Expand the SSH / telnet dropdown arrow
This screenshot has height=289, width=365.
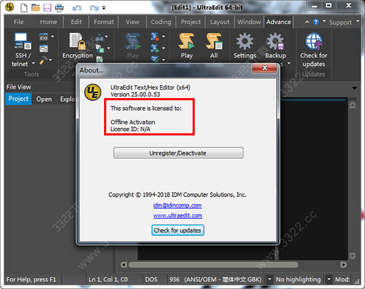(x=33, y=63)
